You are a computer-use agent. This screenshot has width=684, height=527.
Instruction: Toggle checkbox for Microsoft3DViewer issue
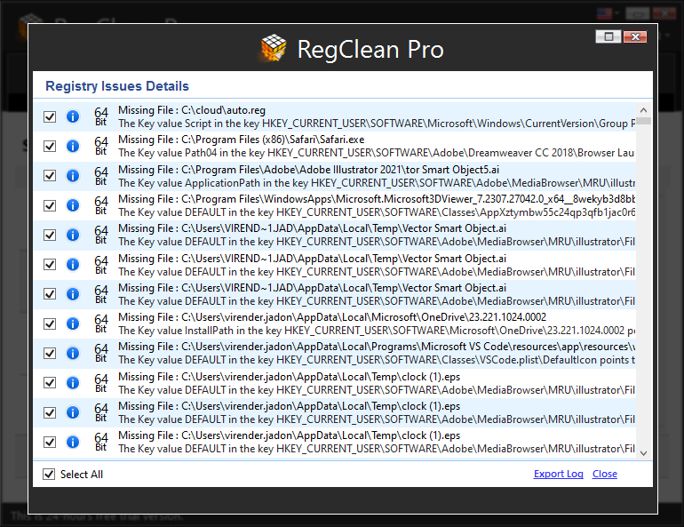coord(50,205)
